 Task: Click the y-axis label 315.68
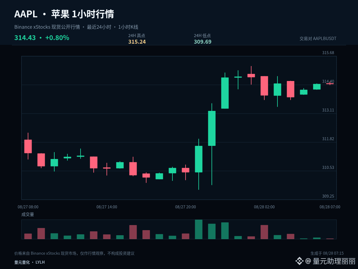328,53
